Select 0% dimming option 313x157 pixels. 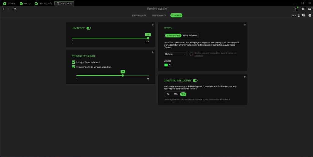click(168, 94)
